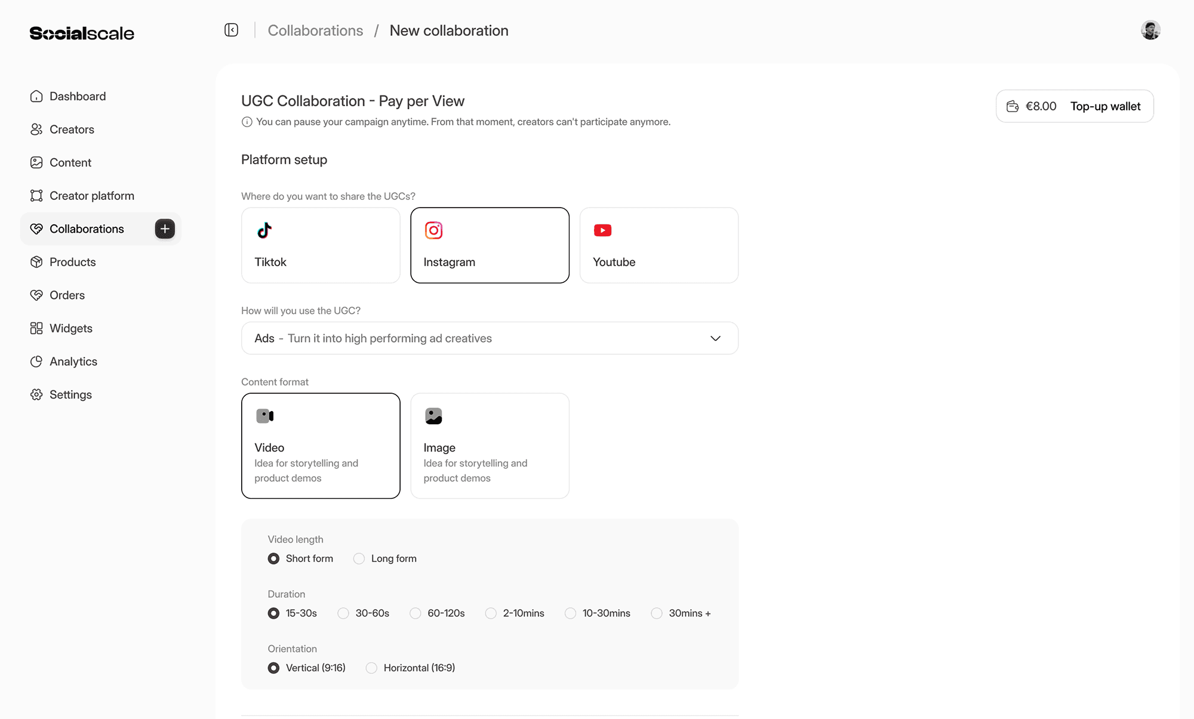The width and height of the screenshot is (1194, 719).
Task: Choose the 30-60s duration option
Action: (343, 613)
